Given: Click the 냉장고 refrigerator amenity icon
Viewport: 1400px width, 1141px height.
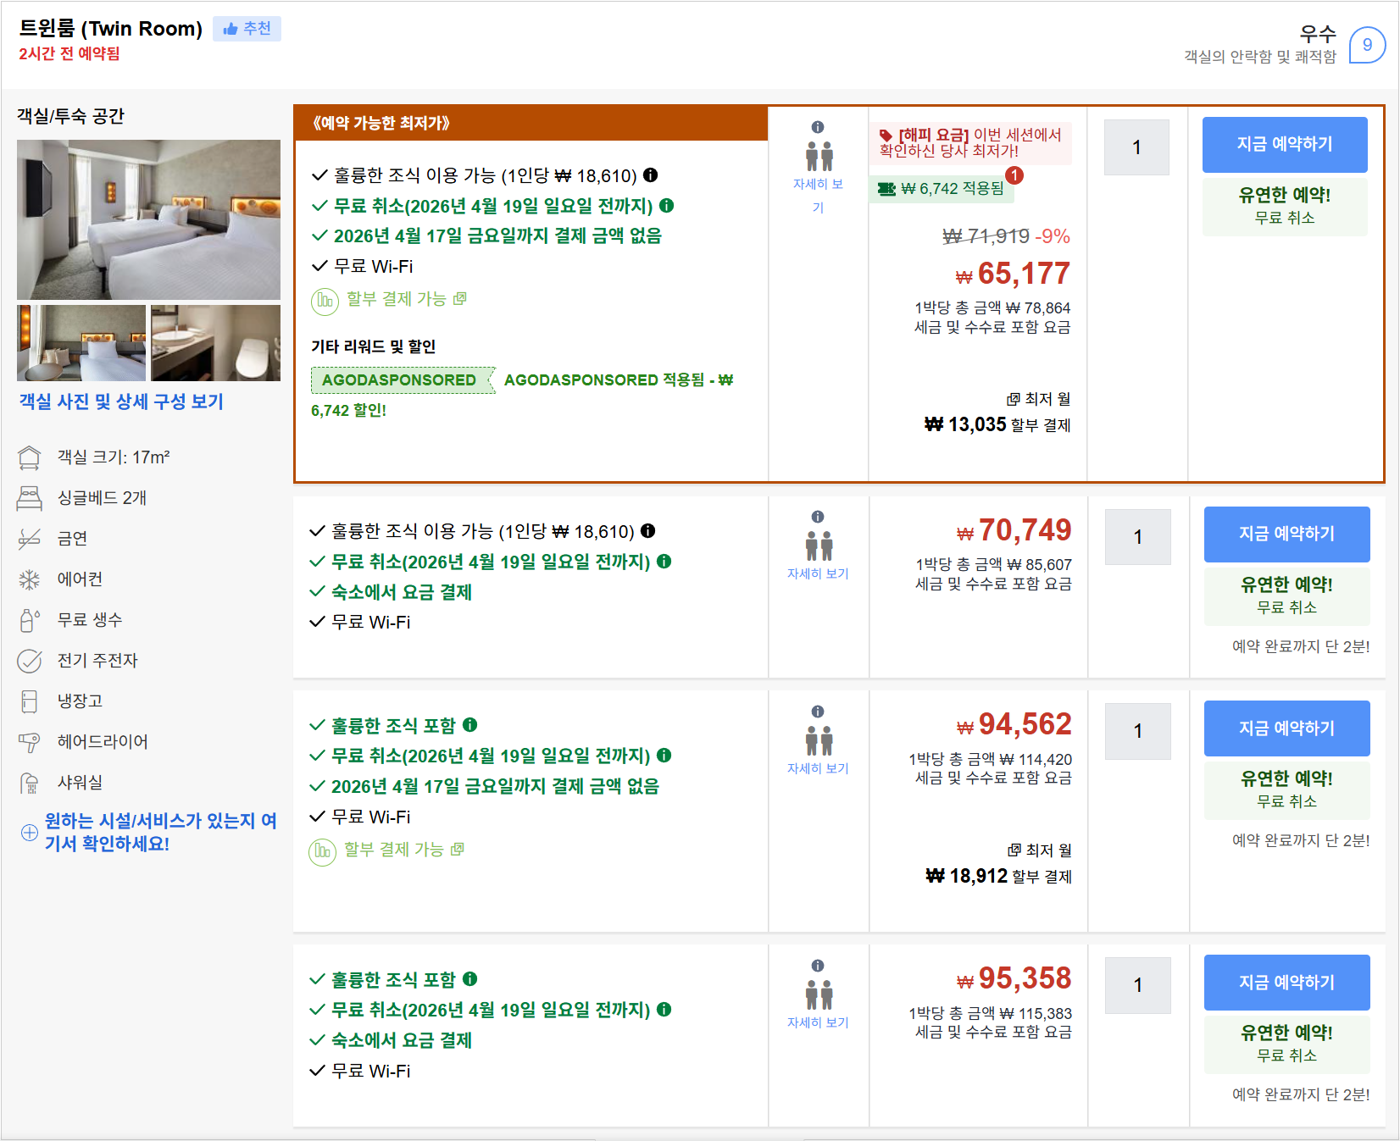Looking at the screenshot, I should (x=30, y=701).
